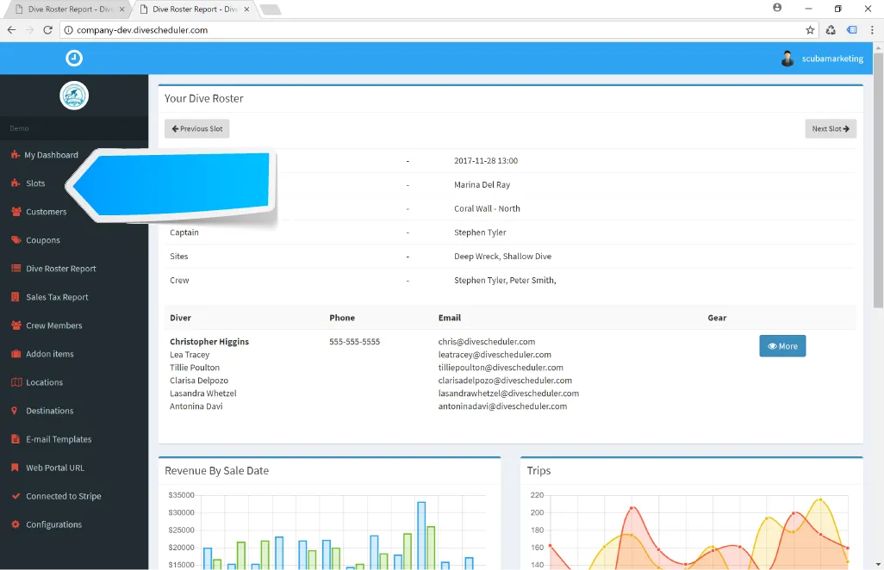Click the page vertical scrollbar thumb

coord(878,180)
